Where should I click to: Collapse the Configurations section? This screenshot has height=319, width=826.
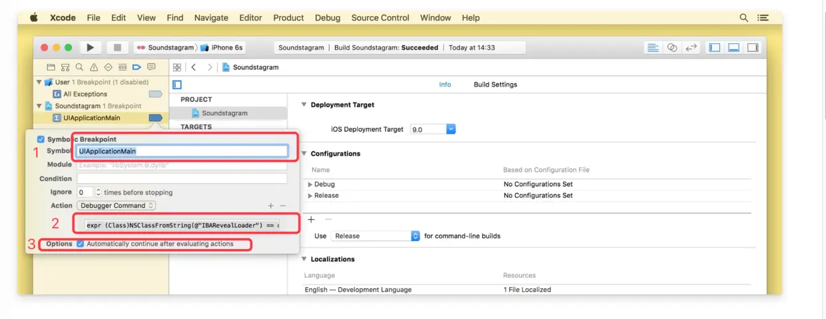[x=304, y=153]
